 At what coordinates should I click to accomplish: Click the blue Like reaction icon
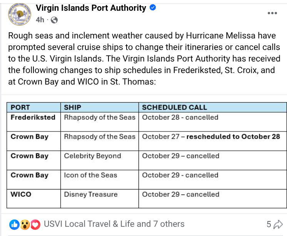[14, 224]
